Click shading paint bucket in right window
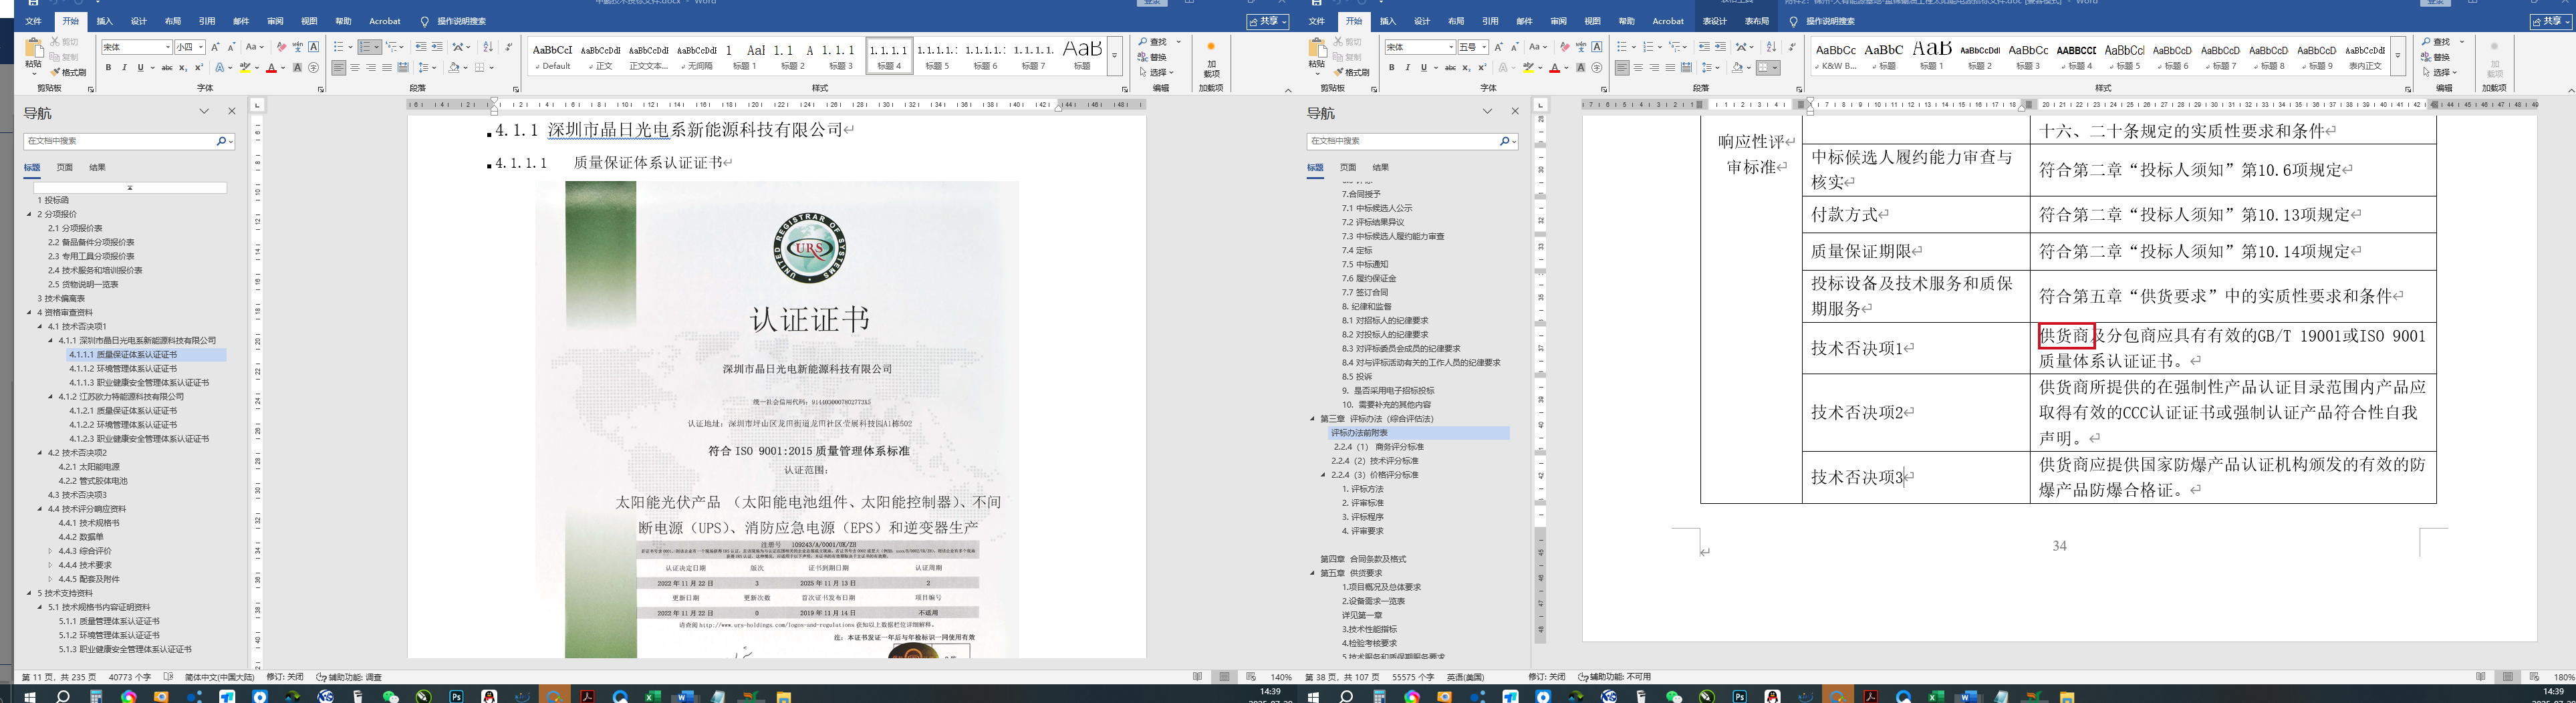 [x=1739, y=68]
